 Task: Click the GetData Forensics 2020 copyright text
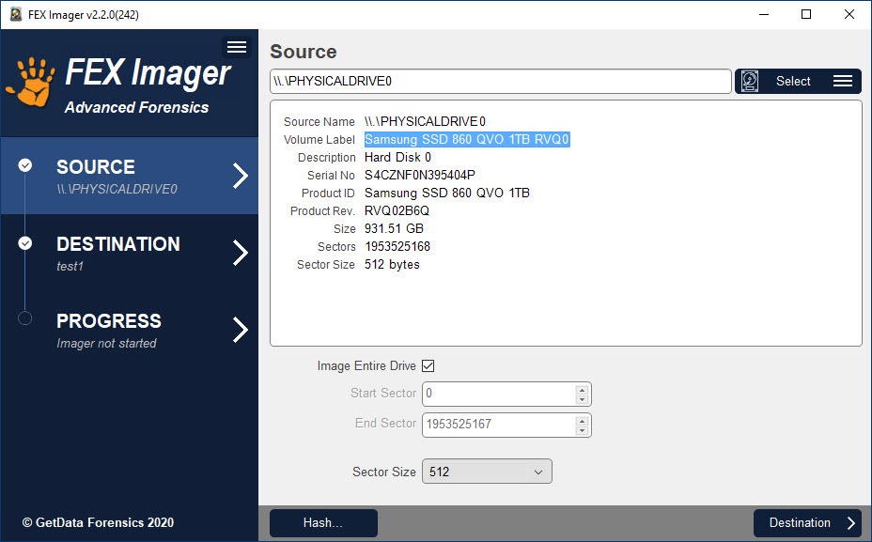pos(98,522)
